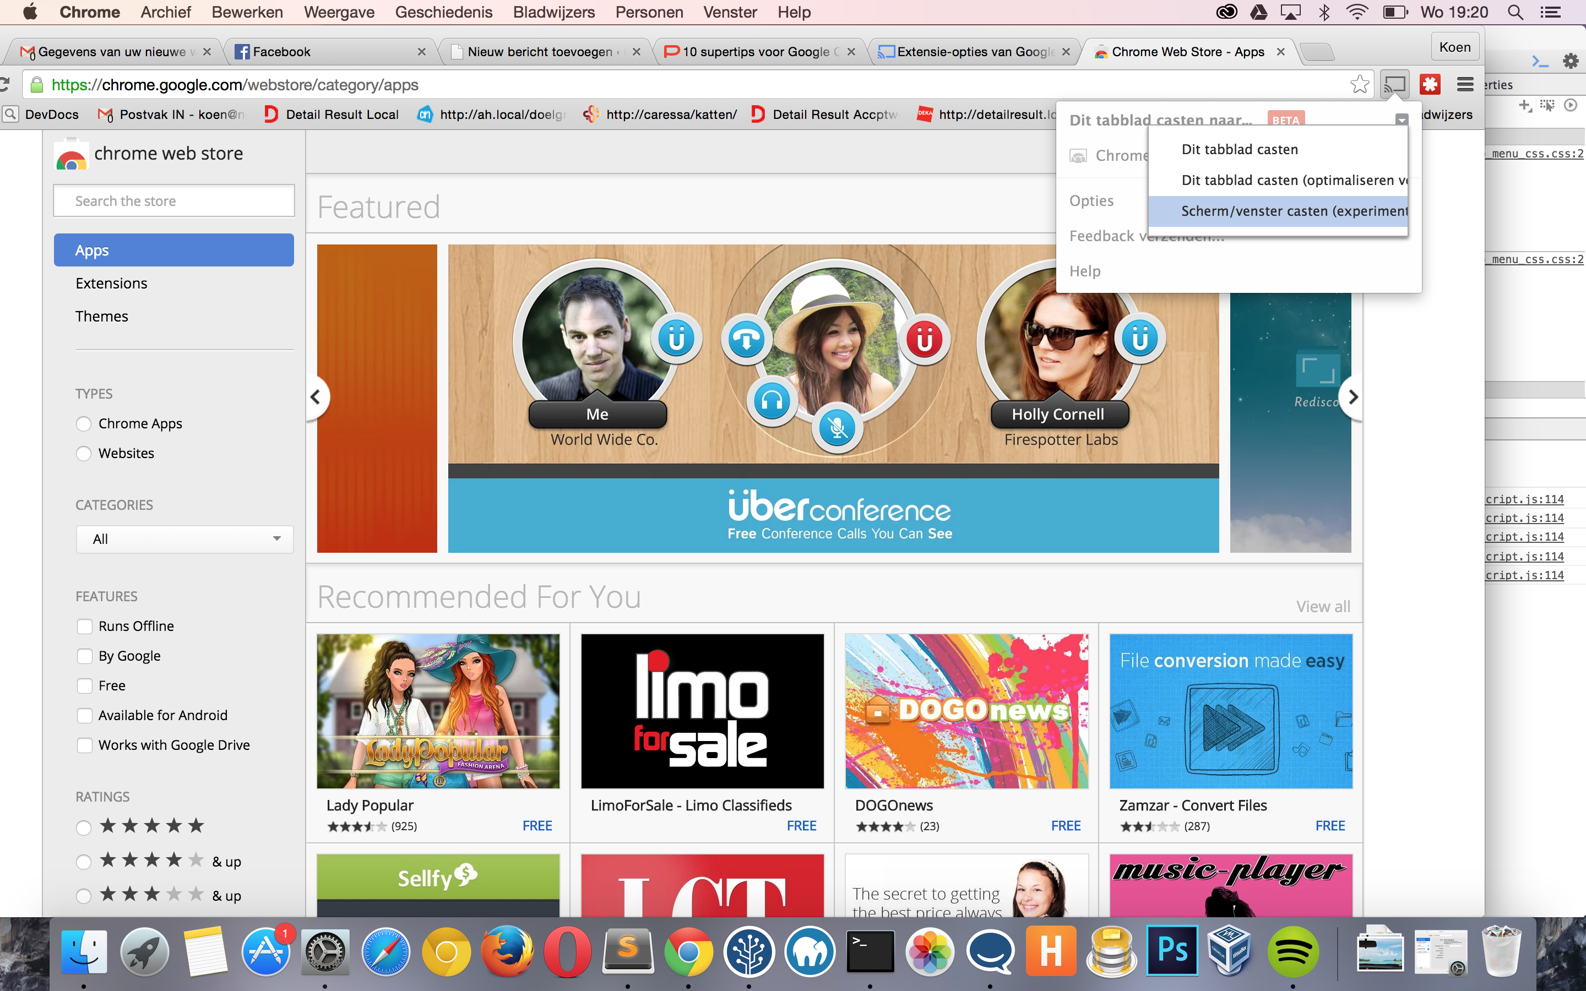Check Works with Google Drive checkbox
The width and height of the screenshot is (1586, 991).
point(85,745)
